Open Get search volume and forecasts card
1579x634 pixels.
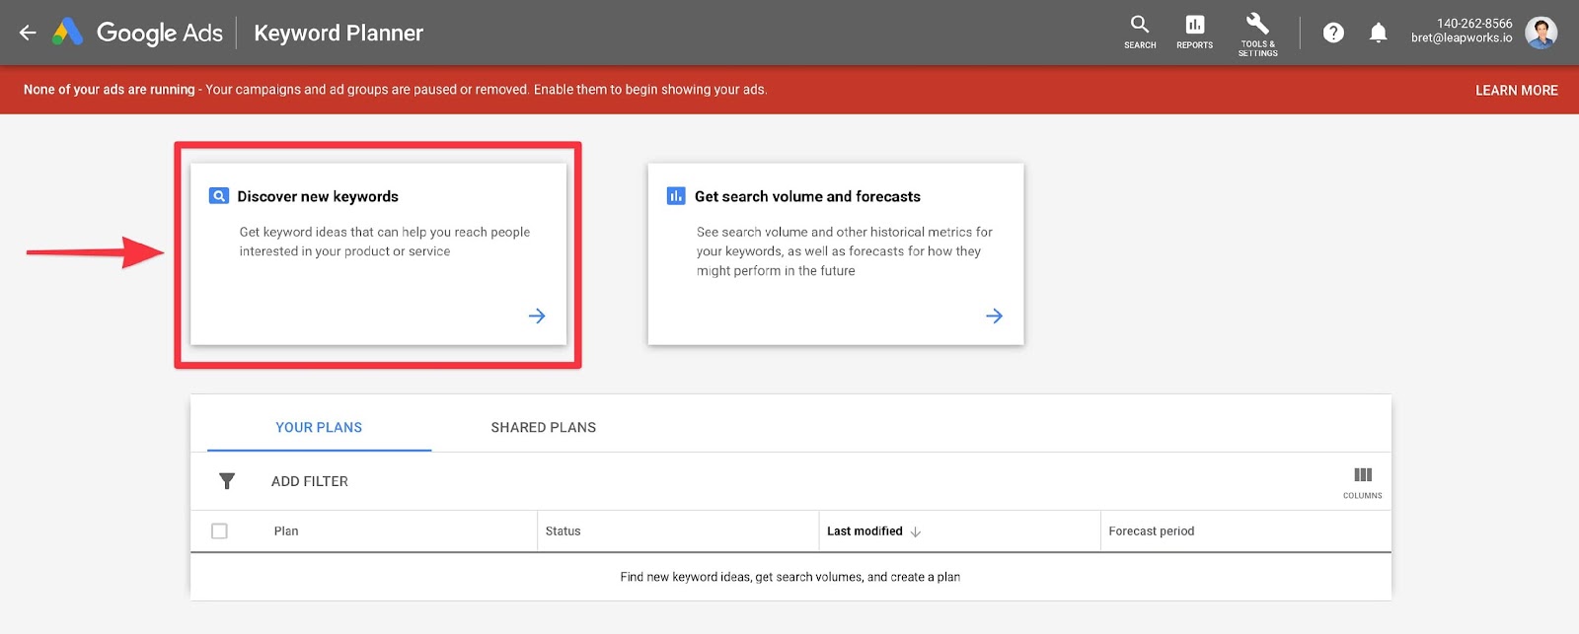[x=836, y=254]
